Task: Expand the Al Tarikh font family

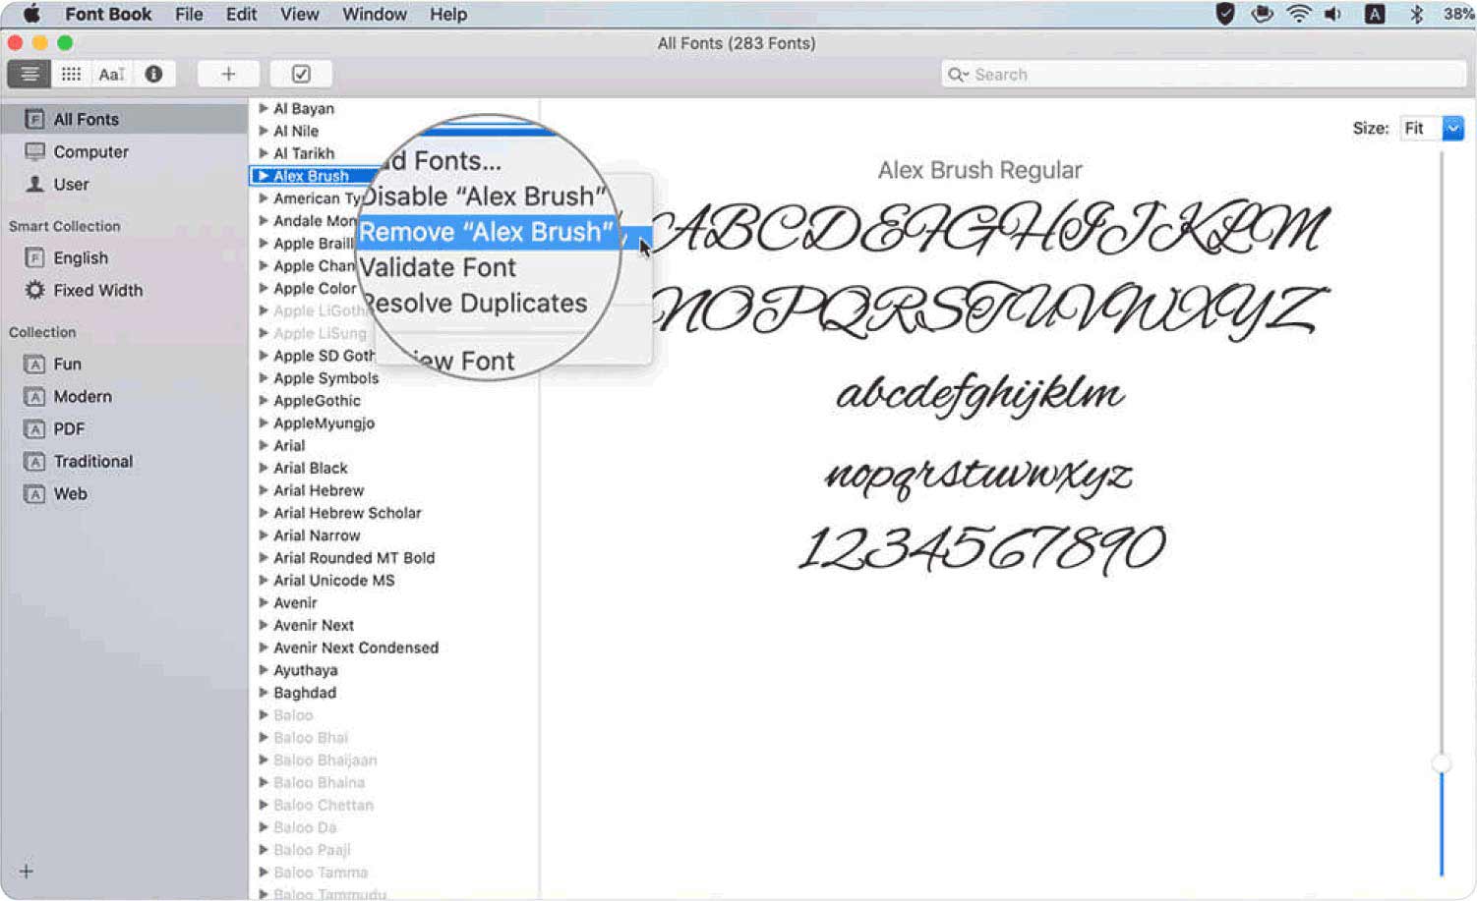Action: [264, 153]
